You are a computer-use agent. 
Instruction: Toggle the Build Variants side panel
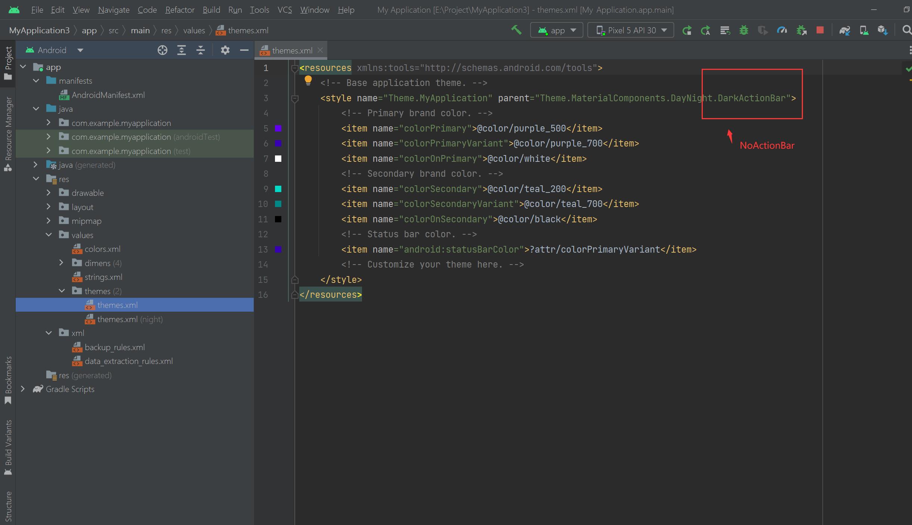coord(8,447)
